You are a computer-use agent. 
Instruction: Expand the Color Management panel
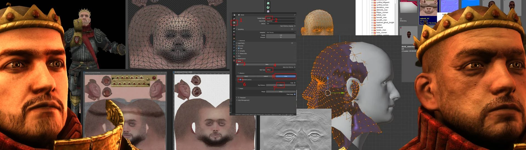pos(237,100)
